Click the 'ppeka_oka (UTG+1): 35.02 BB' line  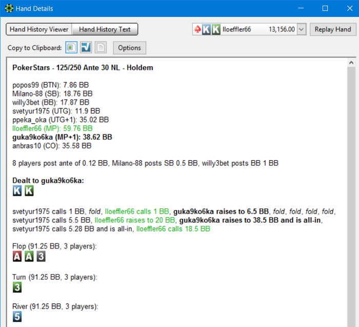tap(61, 120)
